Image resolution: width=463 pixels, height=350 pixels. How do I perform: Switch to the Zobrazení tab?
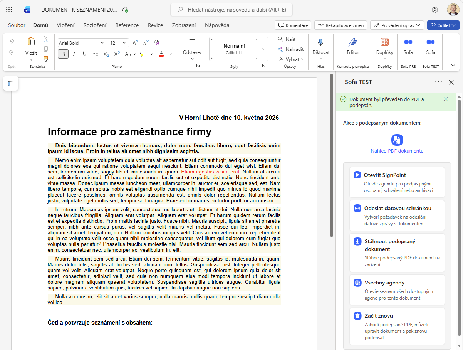click(184, 25)
